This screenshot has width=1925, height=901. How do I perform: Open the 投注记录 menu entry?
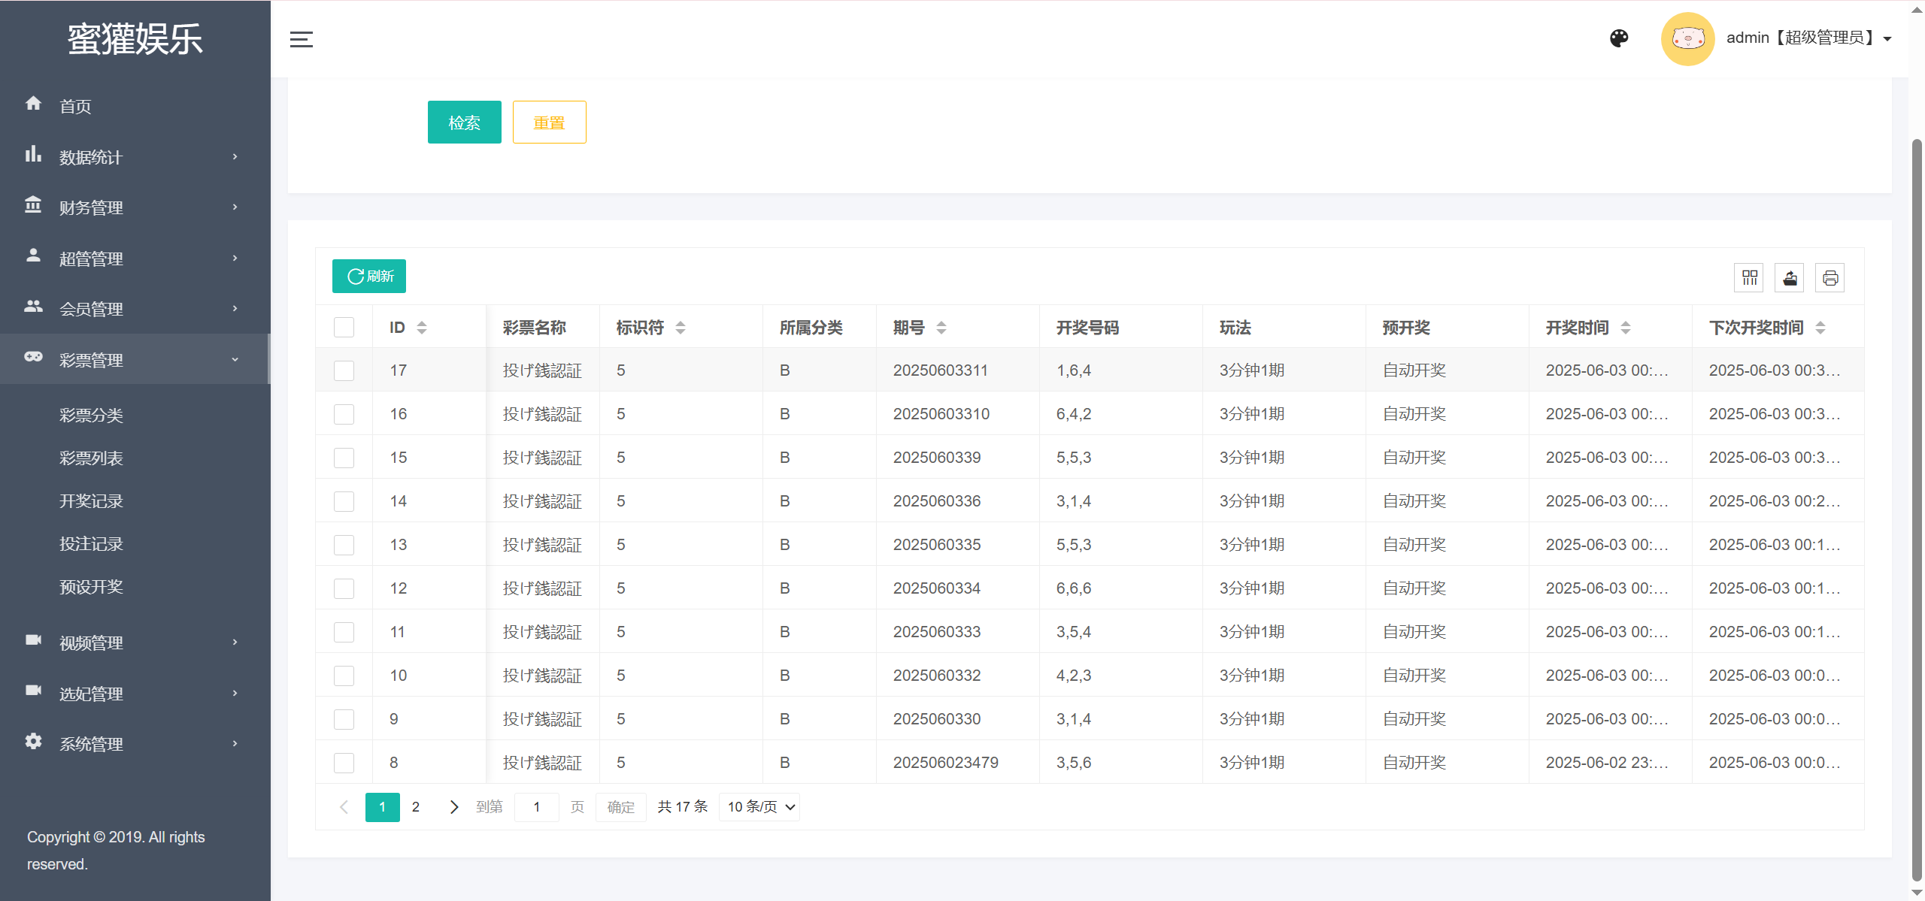pos(91,543)
